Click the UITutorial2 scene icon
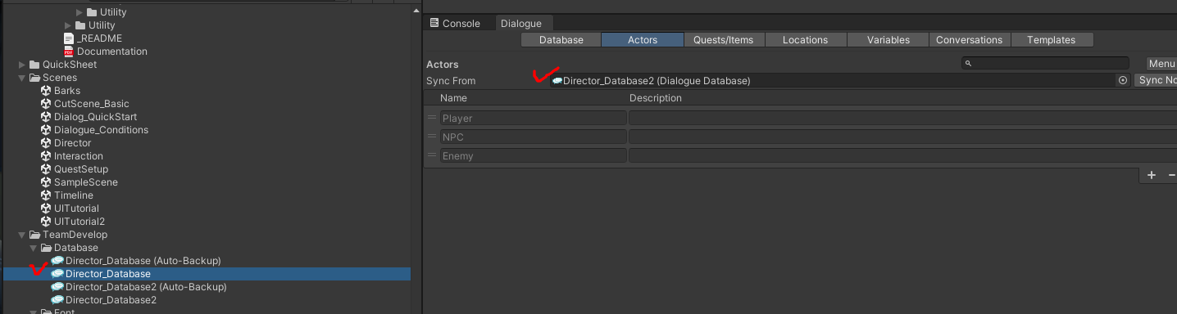Screen dimensions: 1177x314 tap(46, 222)
